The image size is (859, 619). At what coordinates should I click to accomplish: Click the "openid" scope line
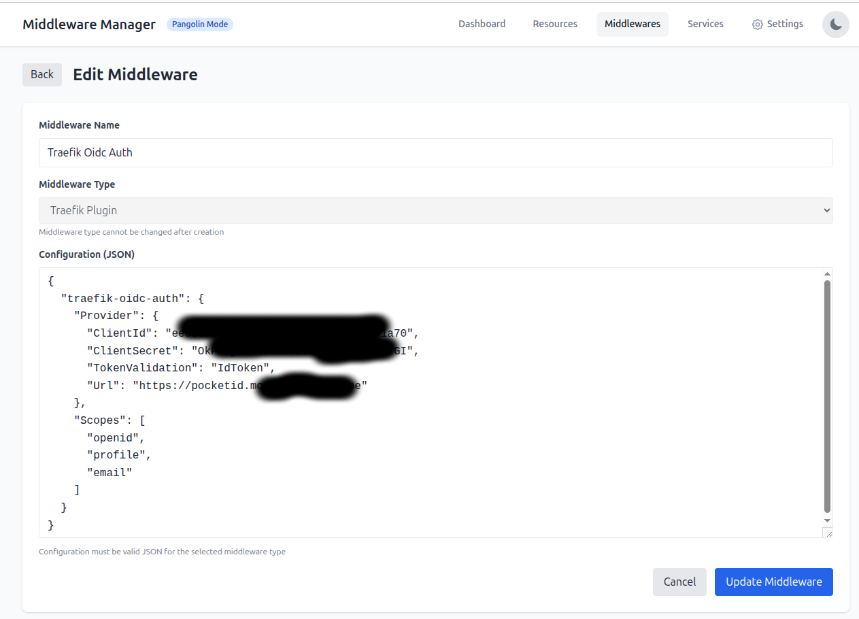tap(116, 437)
